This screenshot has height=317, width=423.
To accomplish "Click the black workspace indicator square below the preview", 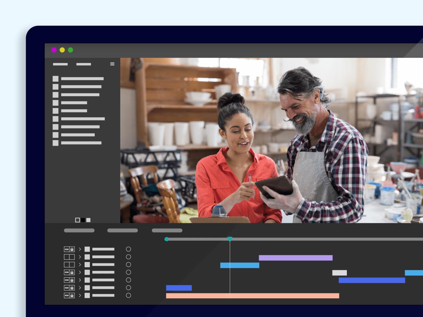I will coord(83,220).
